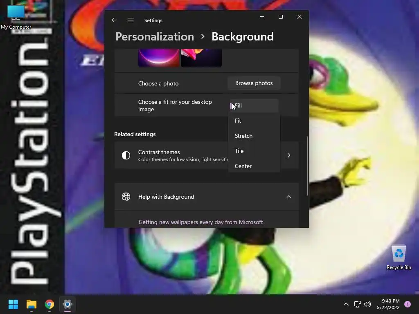419x314 pixels.
Task: Click the Browse photos button
Action: pyautogui.click(x=254, y=83)
